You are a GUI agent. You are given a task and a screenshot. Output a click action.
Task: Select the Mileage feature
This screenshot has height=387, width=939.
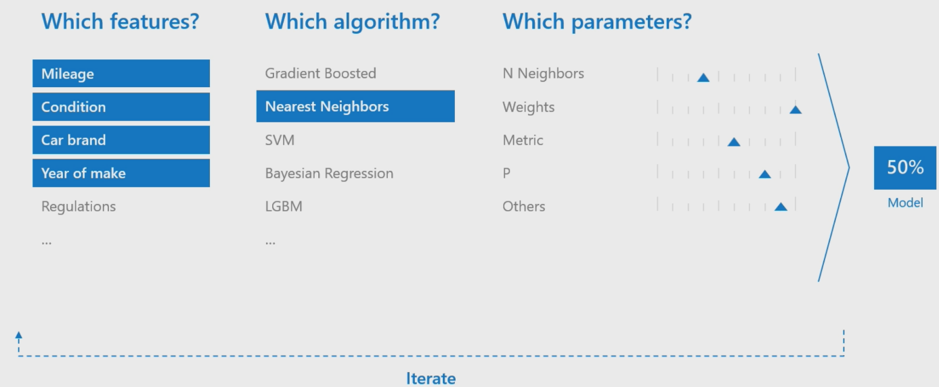coord(121,74)
